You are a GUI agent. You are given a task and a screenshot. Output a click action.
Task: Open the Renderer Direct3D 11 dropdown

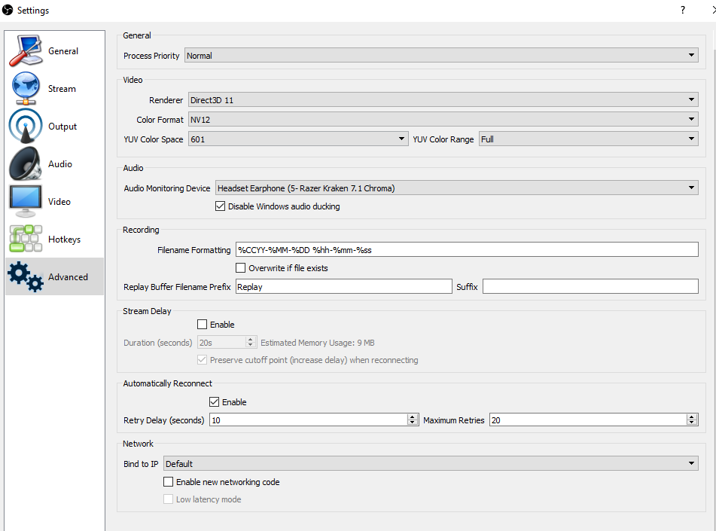[443, 99]
